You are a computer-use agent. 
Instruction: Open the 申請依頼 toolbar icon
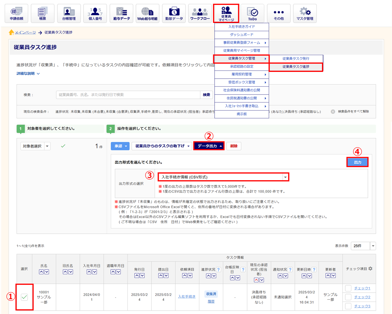tap(17, 13)
